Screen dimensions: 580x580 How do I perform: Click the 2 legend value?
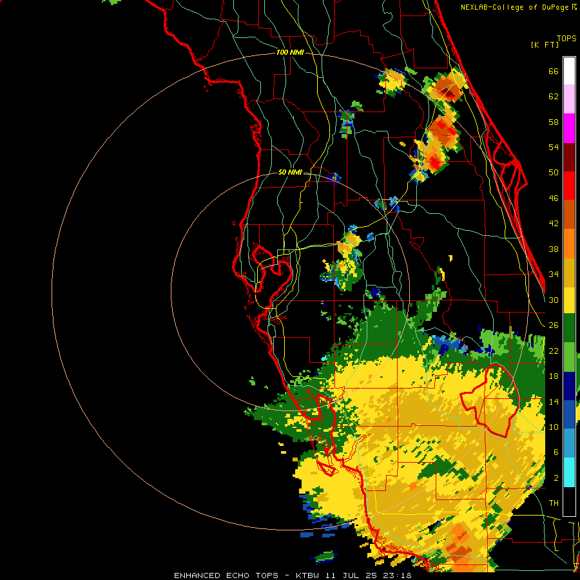[x=556, y=478]
